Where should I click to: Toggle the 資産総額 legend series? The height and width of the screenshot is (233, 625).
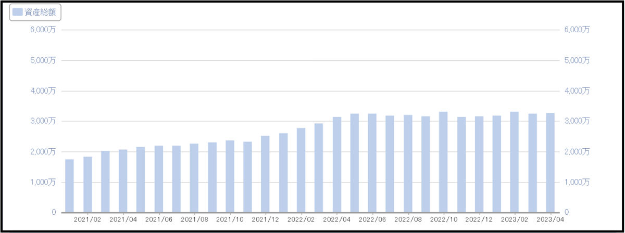(x=35, y=12)
